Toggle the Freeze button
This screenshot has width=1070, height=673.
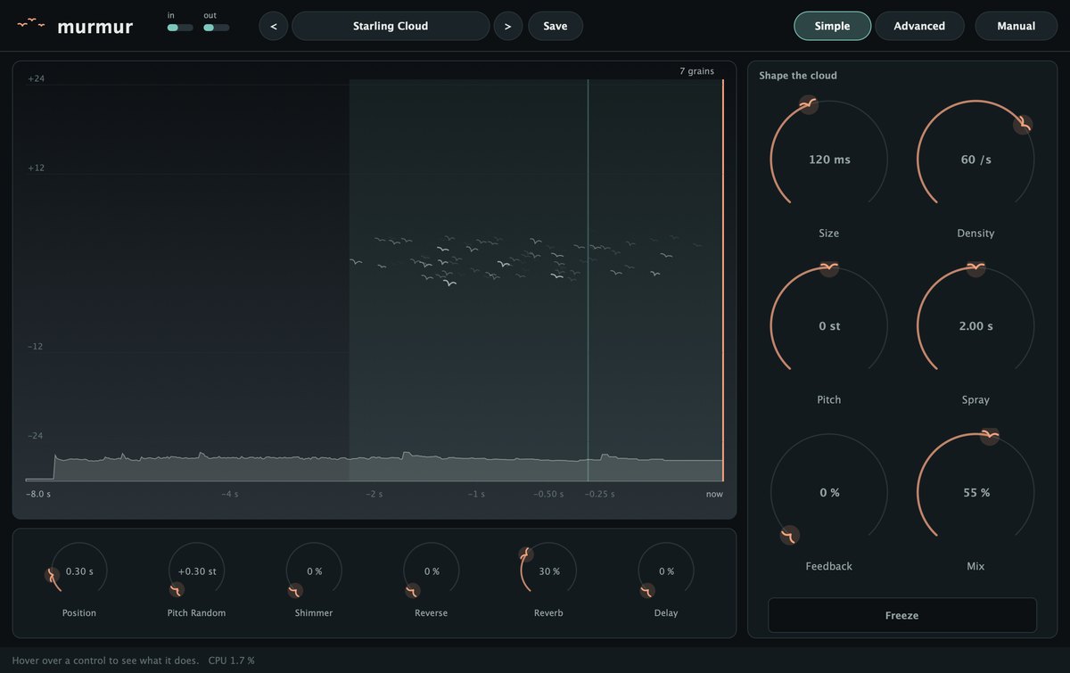[x=902, y=615]
